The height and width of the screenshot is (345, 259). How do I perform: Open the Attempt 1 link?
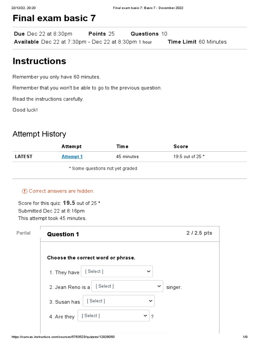[x=72, y=157]
